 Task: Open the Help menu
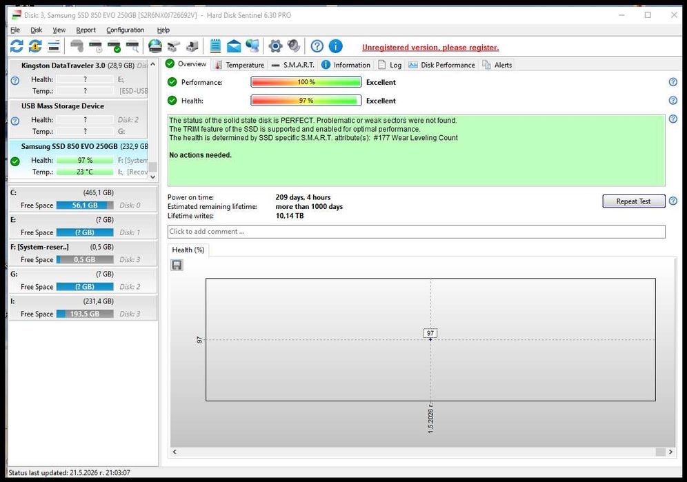tap(163, 30)
